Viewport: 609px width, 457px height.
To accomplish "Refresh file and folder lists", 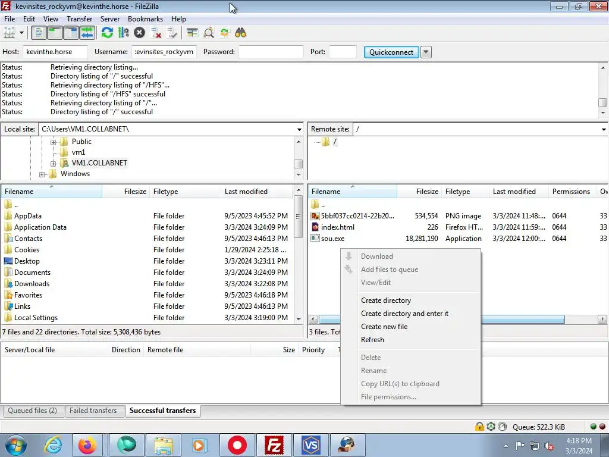I will pyautogui.click(x=107, y=33).
